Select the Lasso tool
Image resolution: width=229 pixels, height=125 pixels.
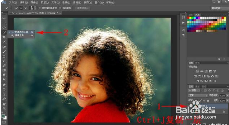coord(4,28)
